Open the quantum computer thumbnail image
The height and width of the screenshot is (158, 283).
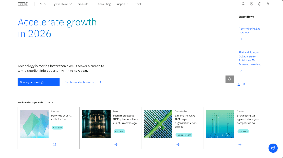point(96,124)
